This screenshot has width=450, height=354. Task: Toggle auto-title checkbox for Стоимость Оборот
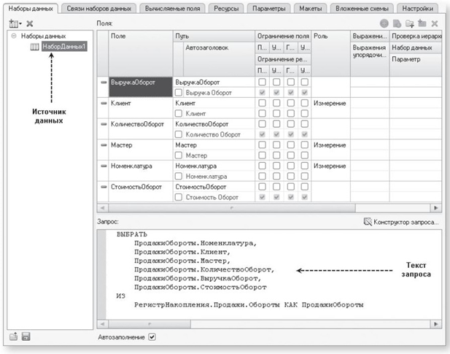tap(179, 197)
